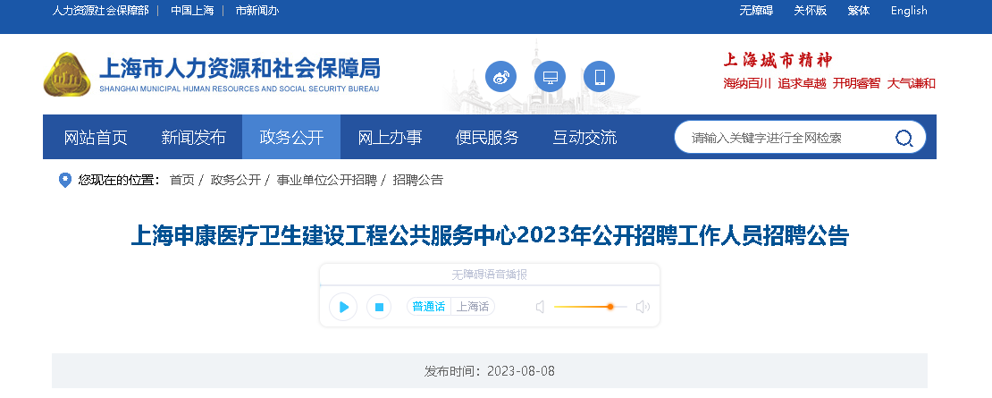Play the voice broadcast audio
This screenshot has width=992, height=398.
click(343, 307)
